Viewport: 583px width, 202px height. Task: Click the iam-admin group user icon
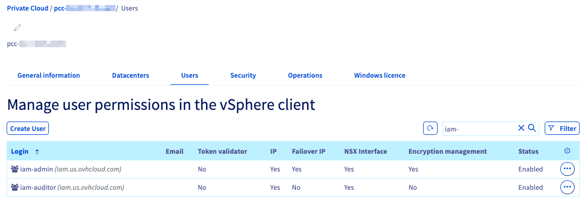coord(15,169)
